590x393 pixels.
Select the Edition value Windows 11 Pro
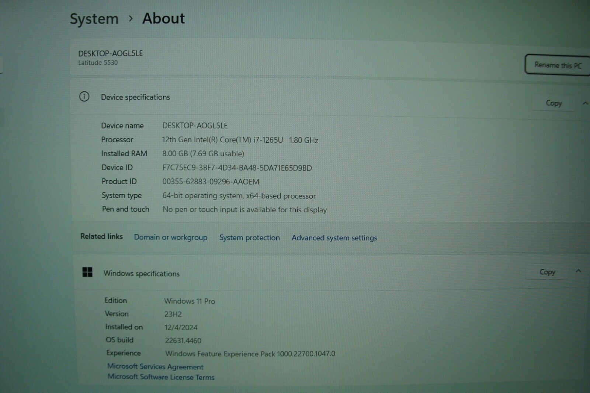pos(190,301)
